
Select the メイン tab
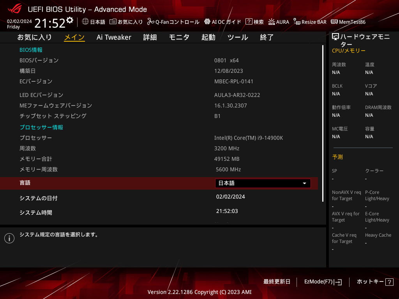pyautogui.click(x=74, y=37)
